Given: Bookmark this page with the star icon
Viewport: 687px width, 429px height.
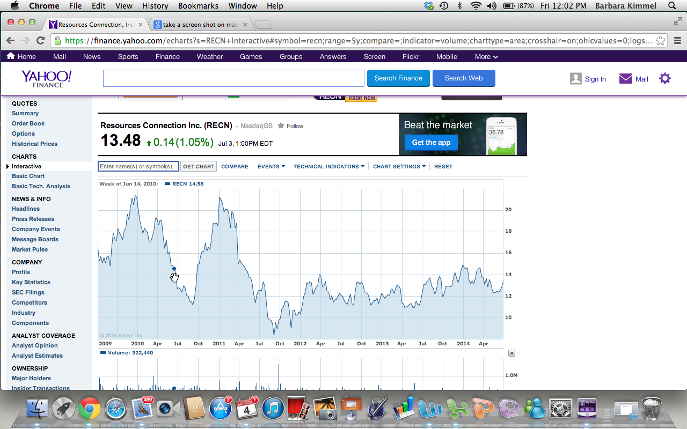Looking at the screenshot, I should [x=661, y=41].
